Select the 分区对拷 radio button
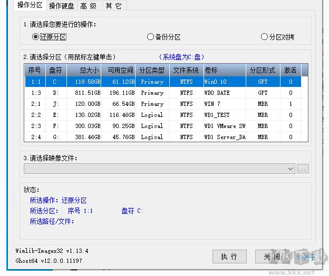329x276 pixels. (x=277, y=37)
